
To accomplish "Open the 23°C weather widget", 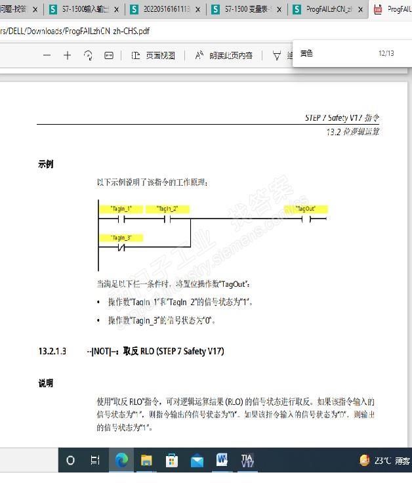I will click(x=385, y=461).
